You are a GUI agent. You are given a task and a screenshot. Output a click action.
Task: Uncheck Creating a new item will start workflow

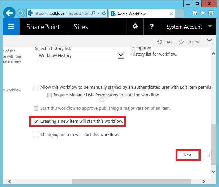[36, 122]
